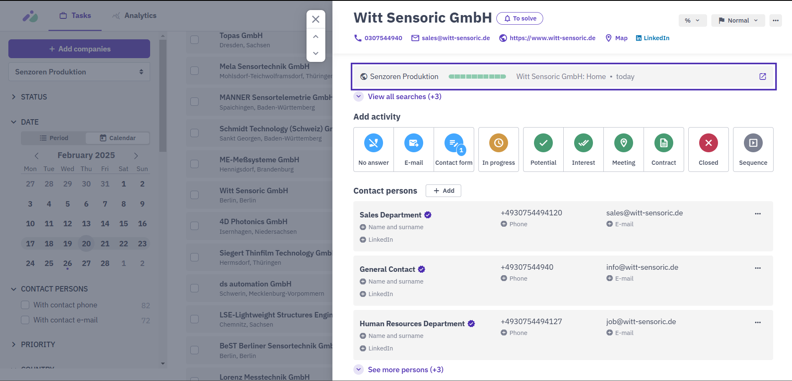Enable the With contact phone filter
Viewport: 792px width, 381px height.
pyautogui.click(x=25, y=305)
